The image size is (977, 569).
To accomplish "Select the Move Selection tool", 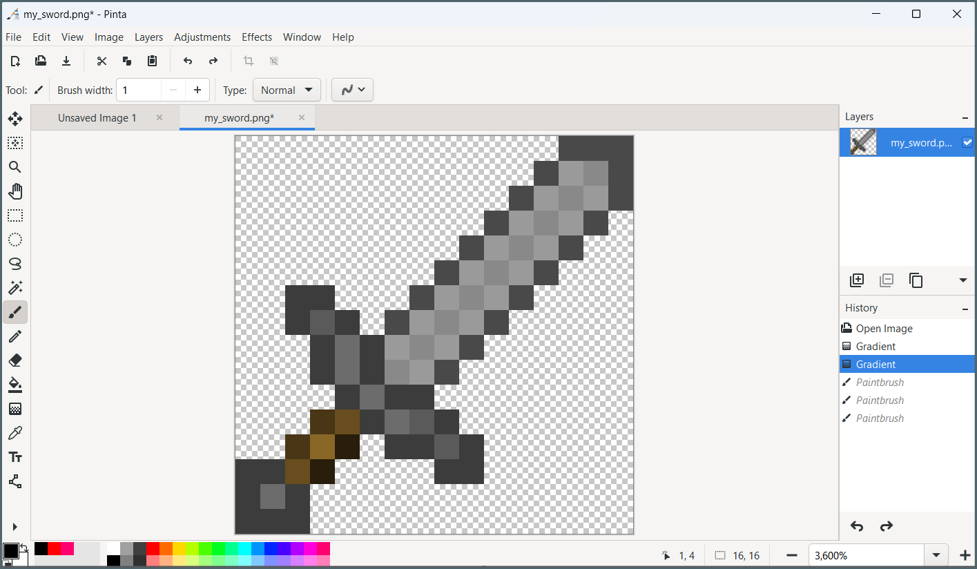I will [15, 143].
